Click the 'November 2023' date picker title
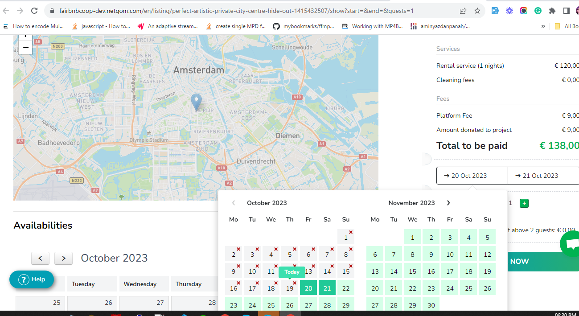Viewport: 579px width, 316px height. click(x=411, y=203)
